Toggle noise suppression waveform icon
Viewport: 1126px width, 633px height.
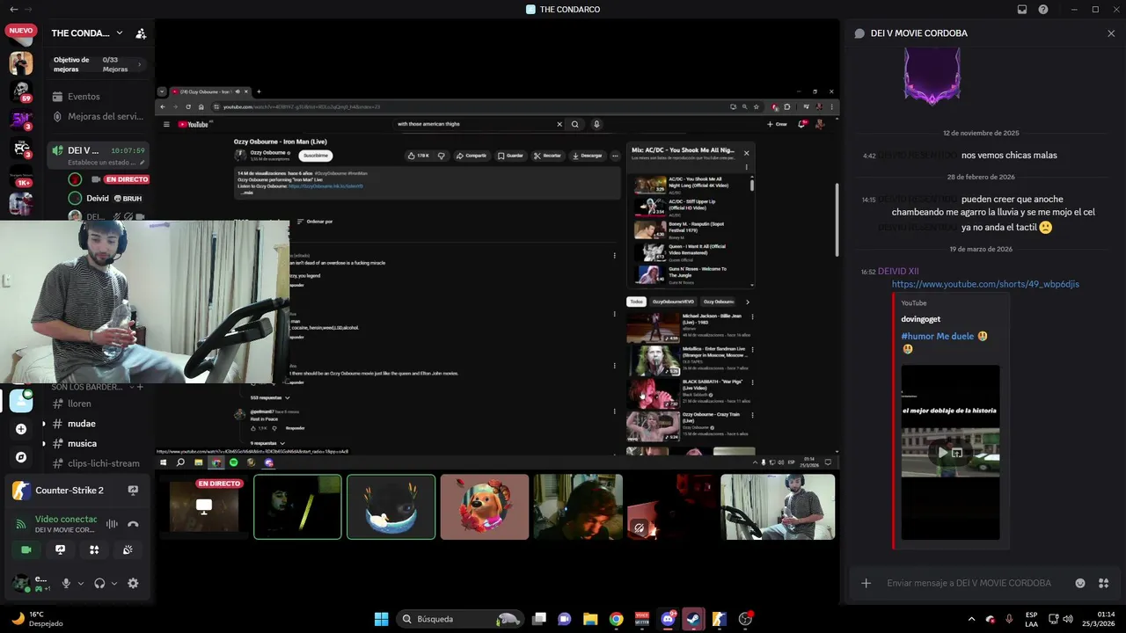pyautogui.click(x=112, y=524)
